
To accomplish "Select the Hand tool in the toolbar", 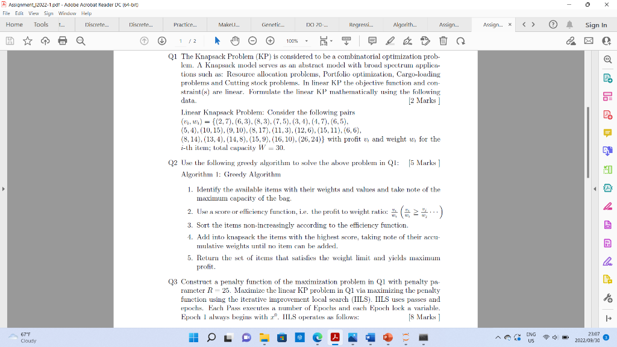I will 234,41.
